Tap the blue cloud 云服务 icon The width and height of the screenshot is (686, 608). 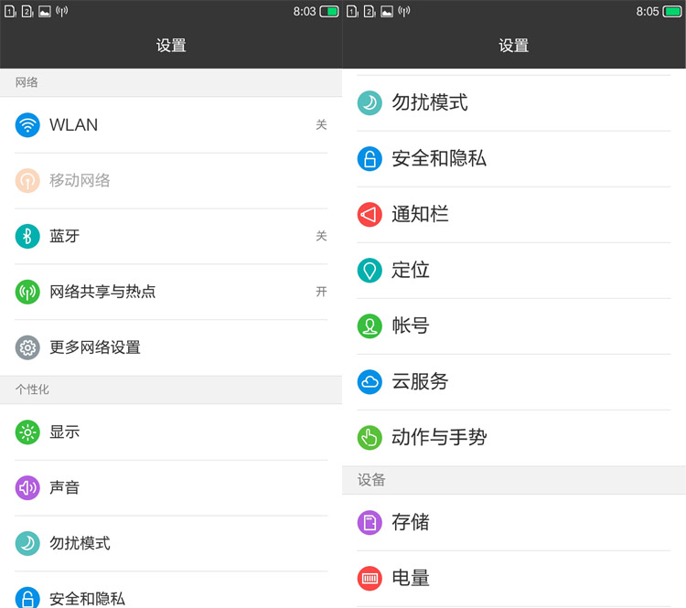[x=370, y=382]
